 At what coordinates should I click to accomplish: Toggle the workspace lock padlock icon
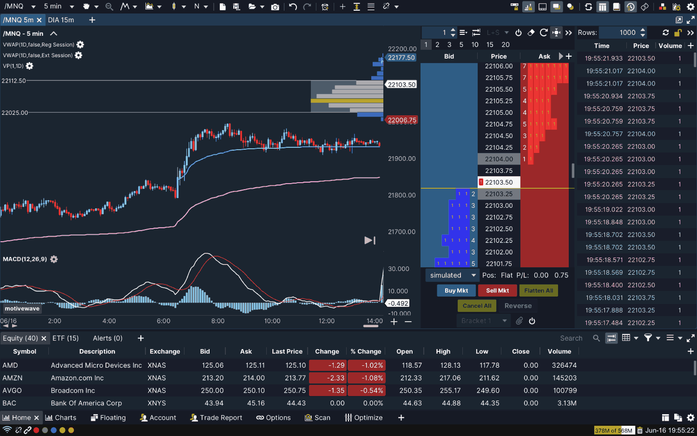[x=677, y=33]
